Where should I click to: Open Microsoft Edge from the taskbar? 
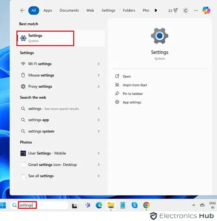click(99, 205)
